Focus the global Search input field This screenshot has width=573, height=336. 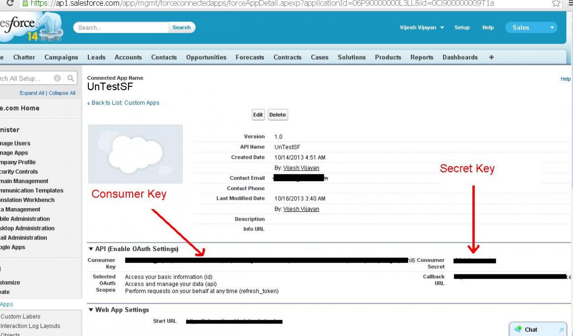(x=121, y=28)
